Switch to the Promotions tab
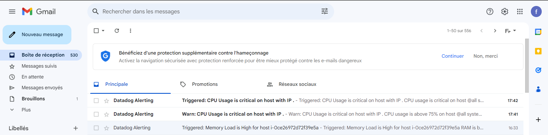548x135 pixels. [x=205, y=84]
